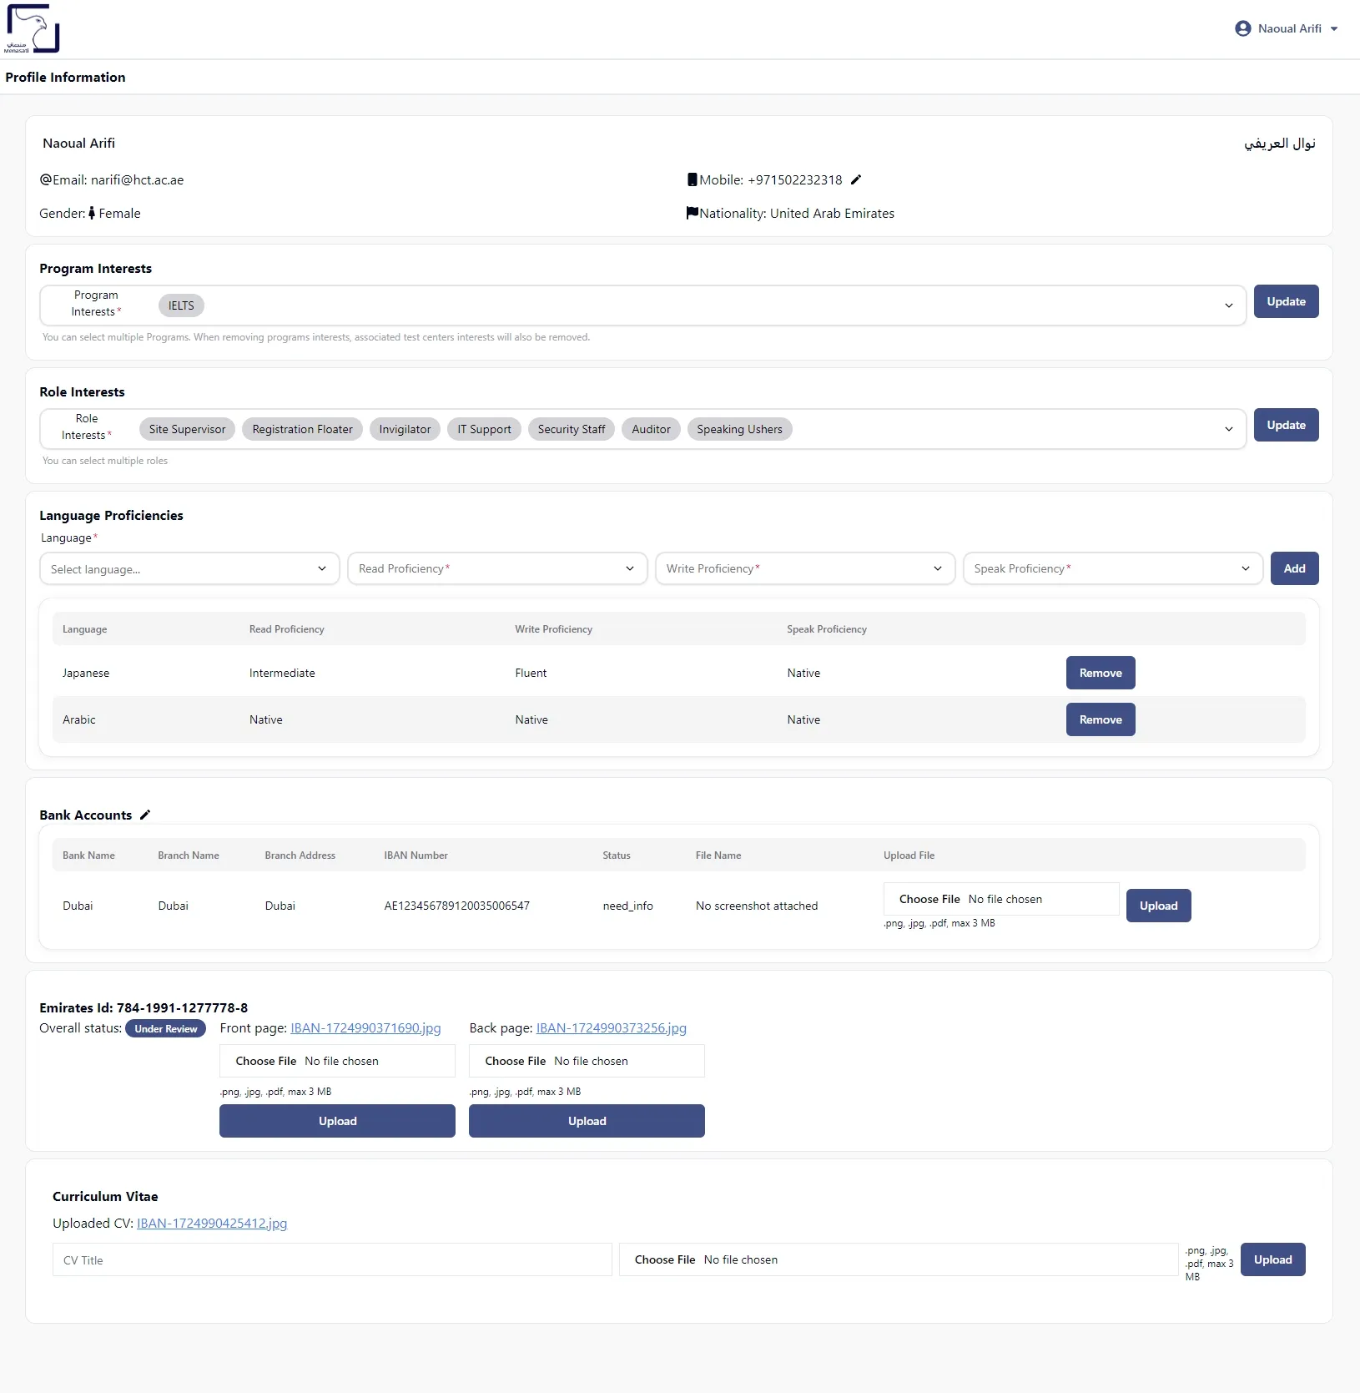Viewport: 1360px width, 1393px height.
Task: Click the edit pencil next to mobile number
Action: point(856,179)
